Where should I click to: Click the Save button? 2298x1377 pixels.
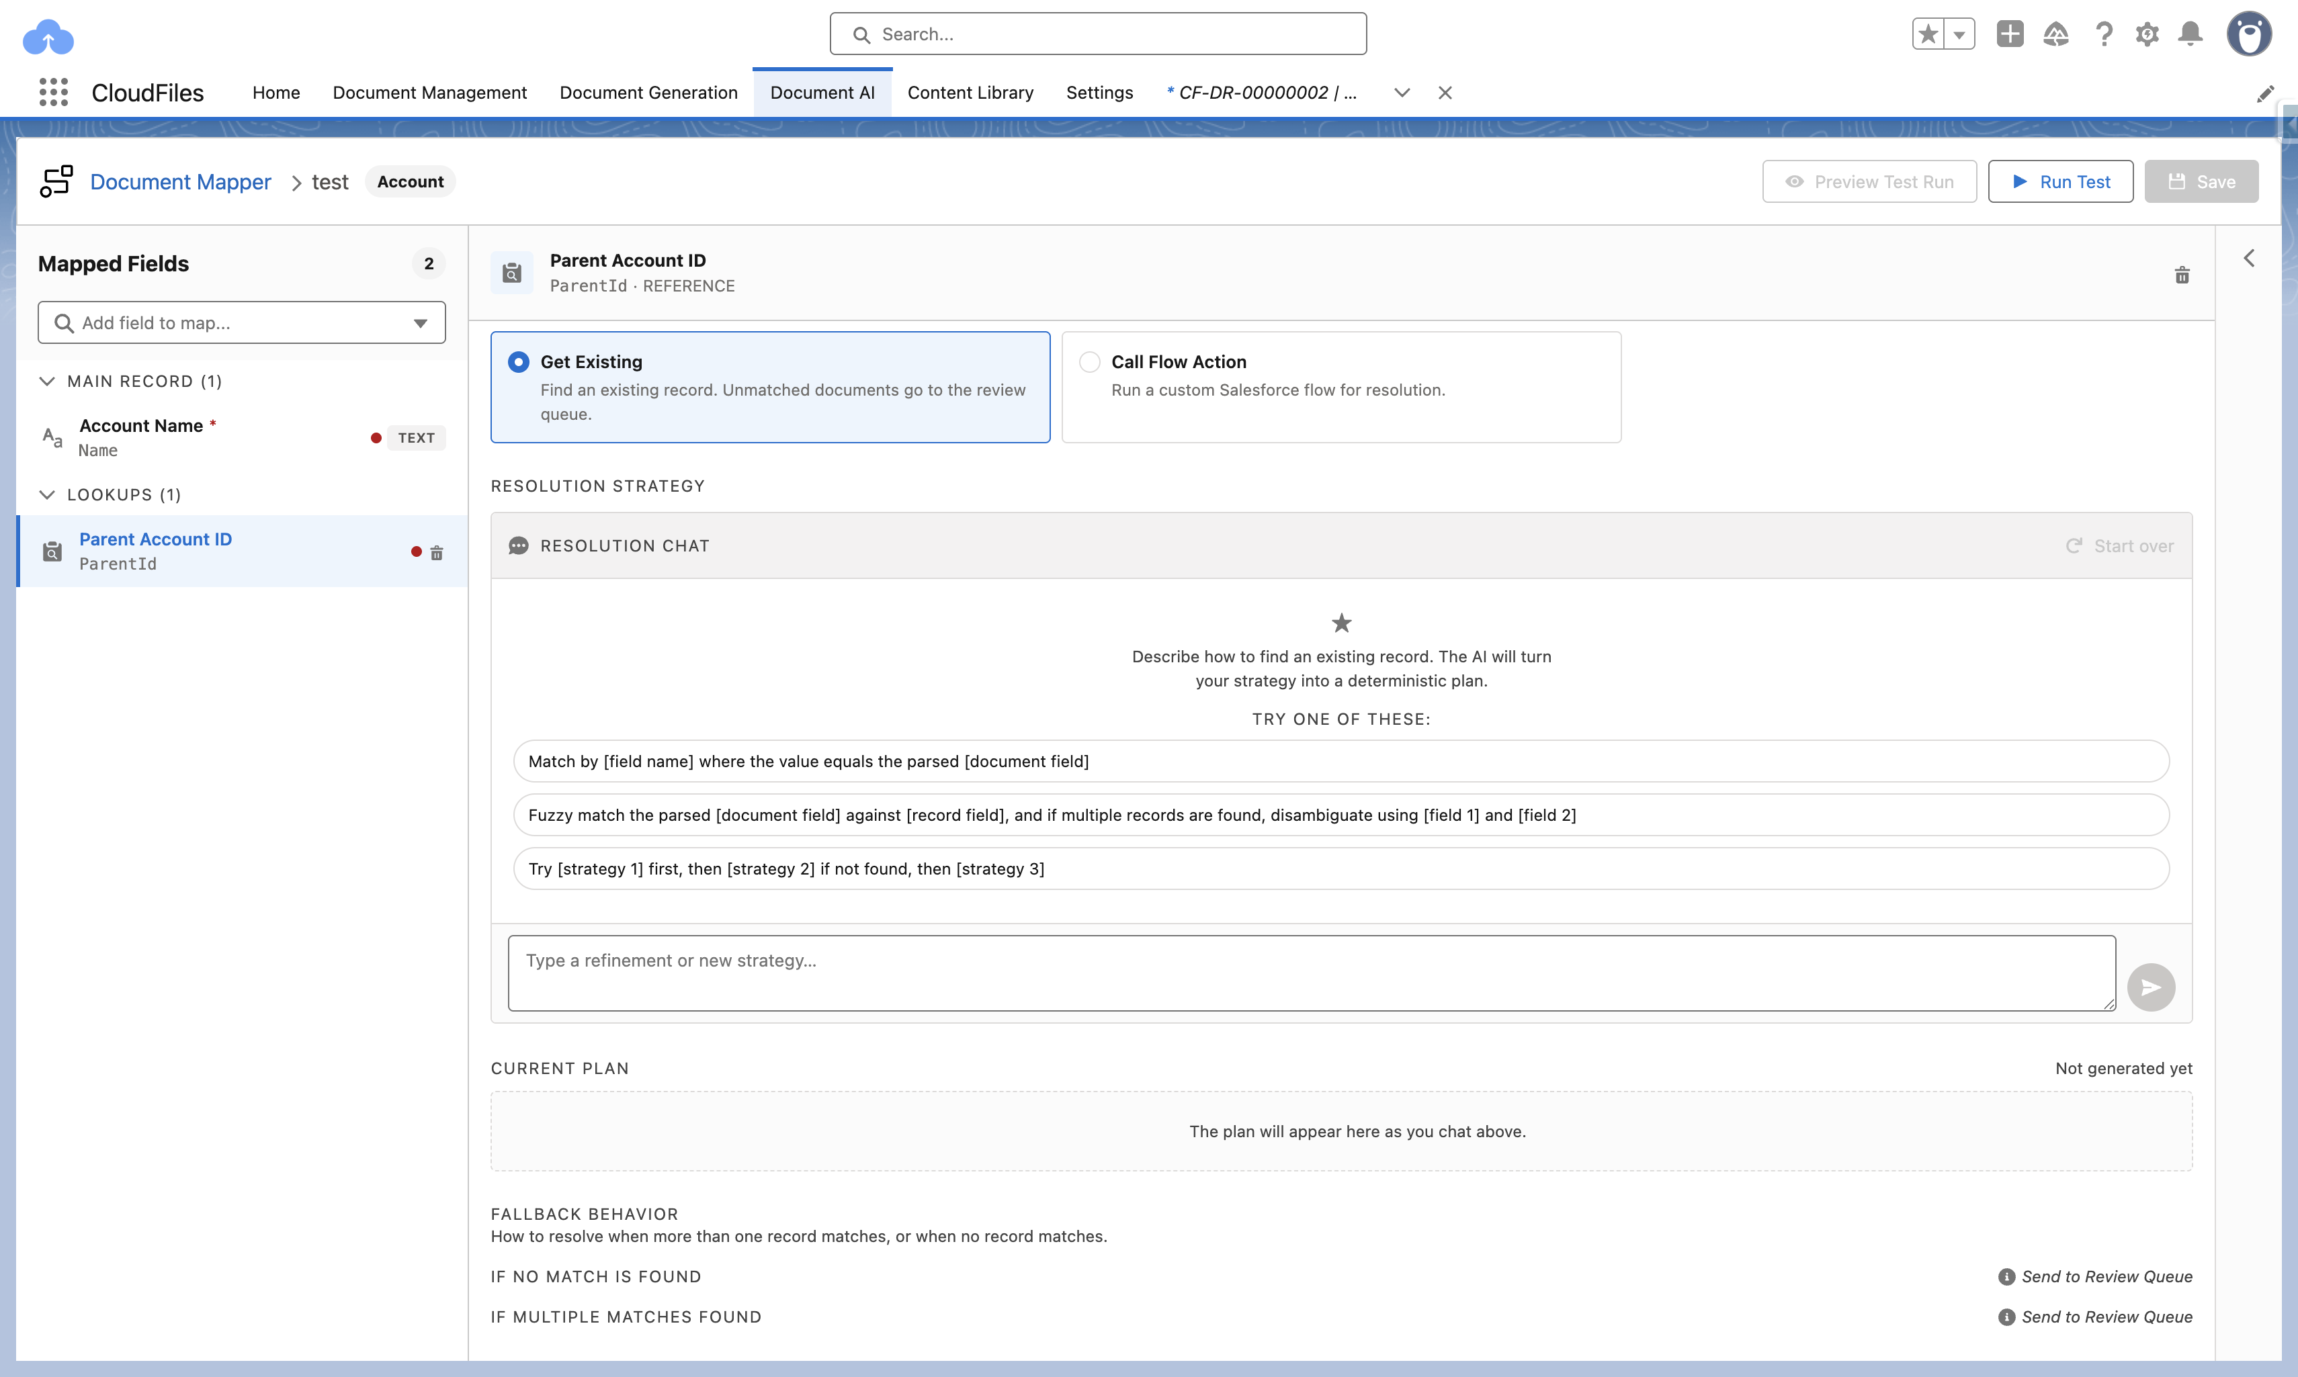2201,182
